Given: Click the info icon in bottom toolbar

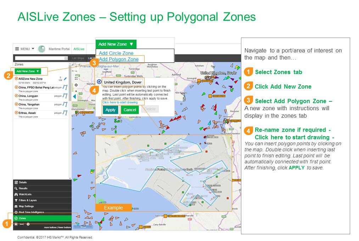Looking at the screenshot, I should coord(28,224).
